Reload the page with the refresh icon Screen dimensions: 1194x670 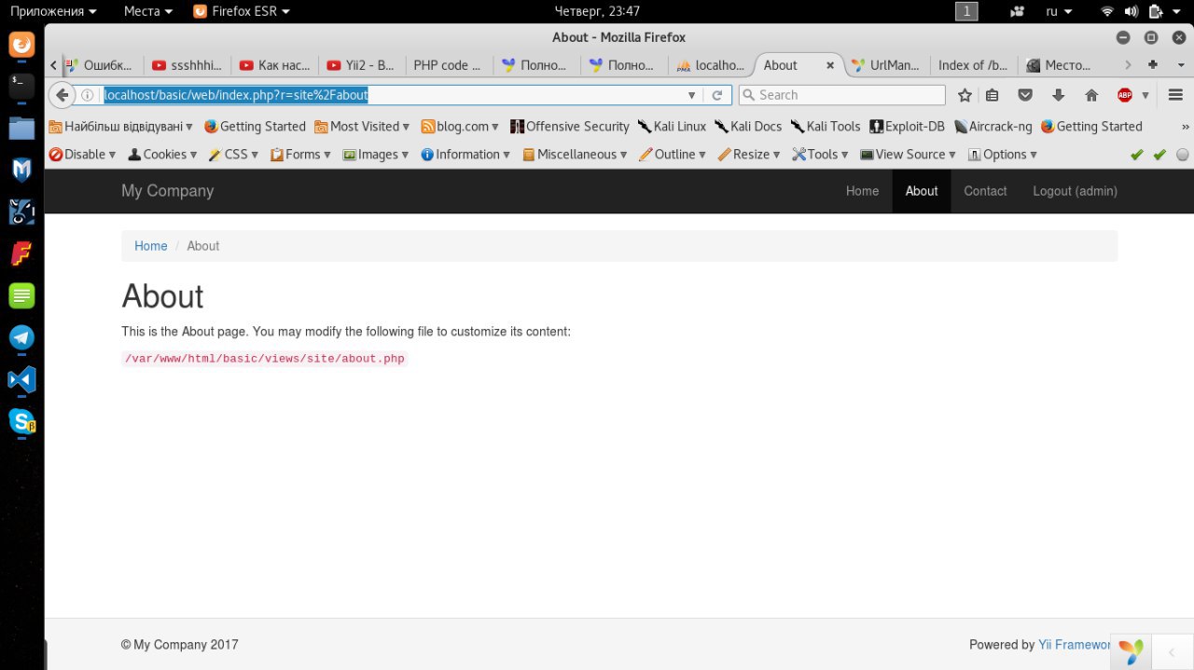coord(717,95)
